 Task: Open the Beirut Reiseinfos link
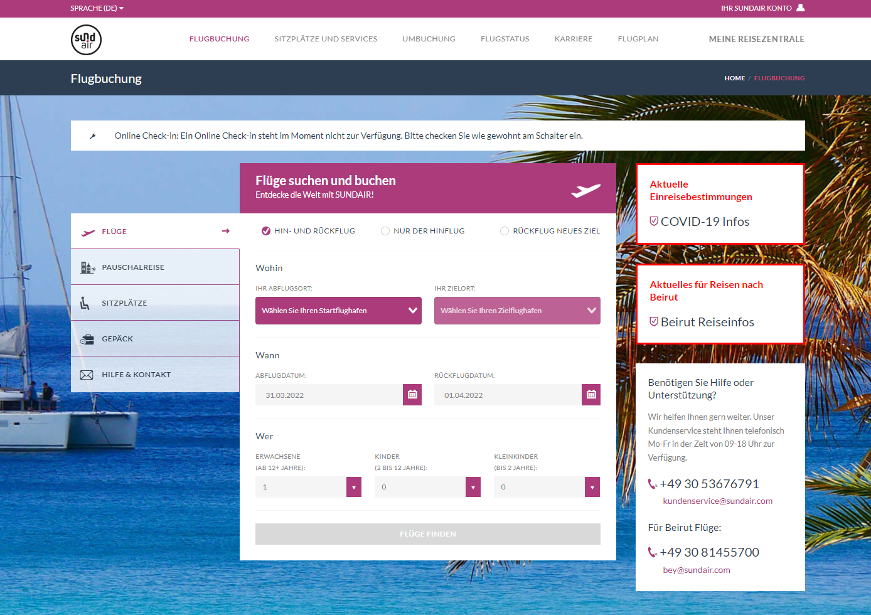707,322
